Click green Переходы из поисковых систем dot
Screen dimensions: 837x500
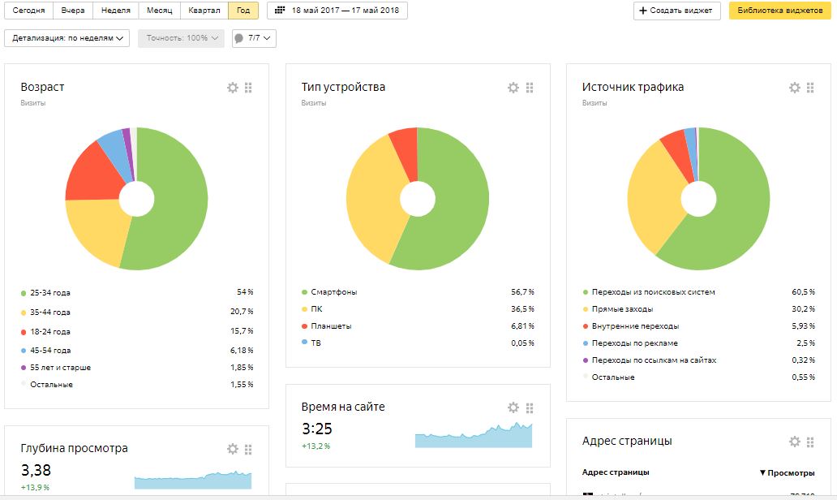[586, 292]
